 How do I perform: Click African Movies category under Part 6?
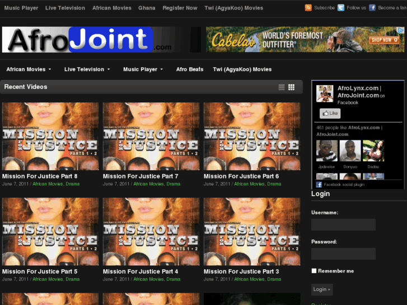250,184
